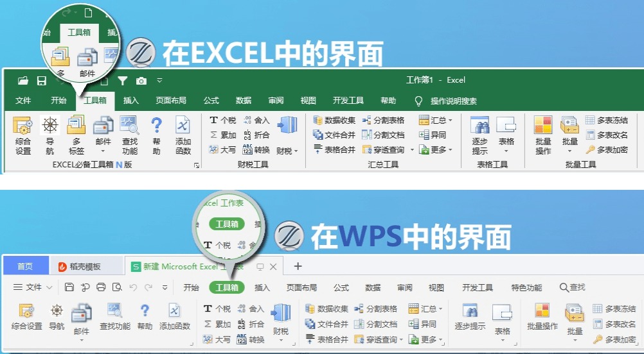The height and width of the screenshot is (354, 644).
Task: Open 特色功能 tab in WPS
Action: pos(526,287)
